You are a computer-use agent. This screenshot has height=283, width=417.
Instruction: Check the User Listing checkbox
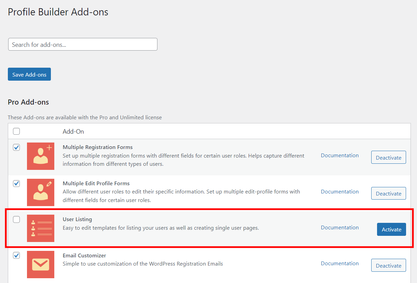pyautogui.click(x=16, y=219)
